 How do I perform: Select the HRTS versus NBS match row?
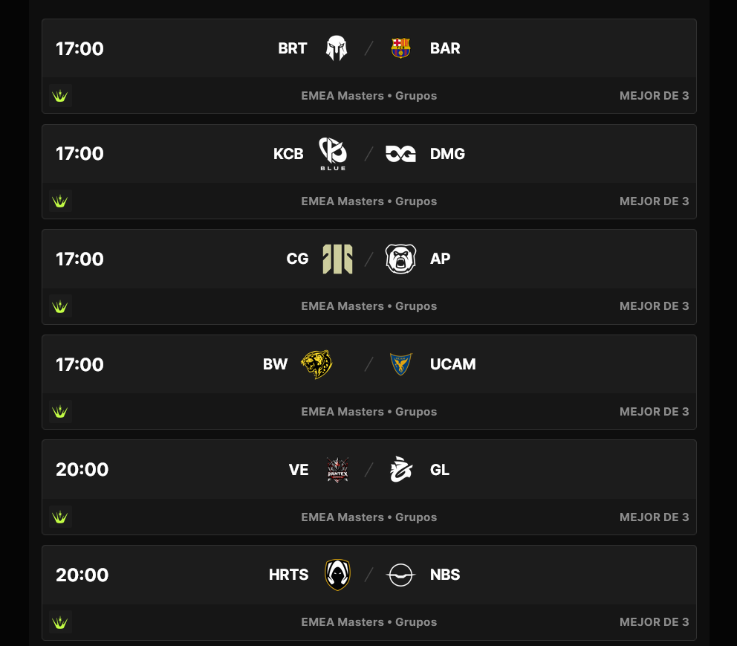(x=368, y=574)
